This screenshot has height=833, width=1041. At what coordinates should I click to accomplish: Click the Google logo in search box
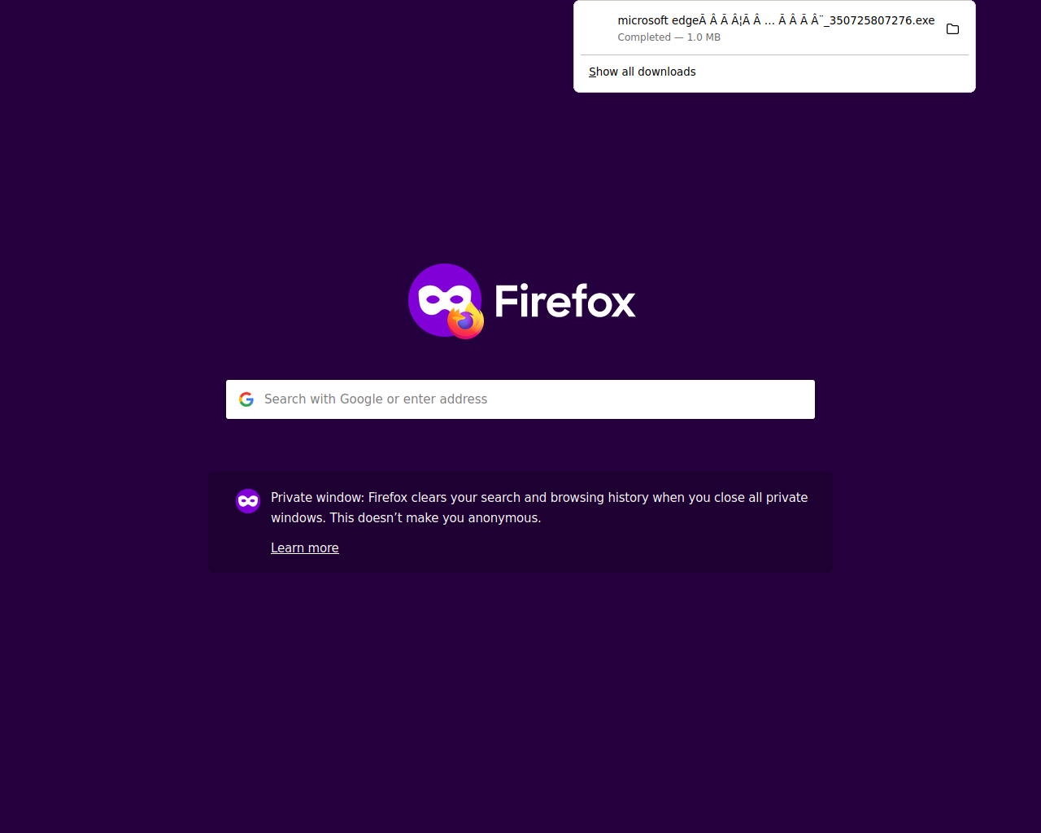[246, 399]
